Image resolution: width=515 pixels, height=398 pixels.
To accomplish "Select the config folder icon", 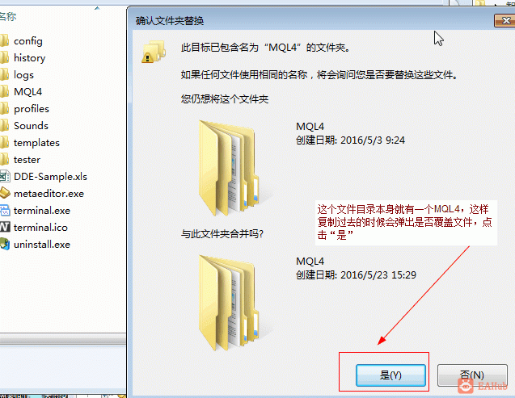I will point(4,41).
